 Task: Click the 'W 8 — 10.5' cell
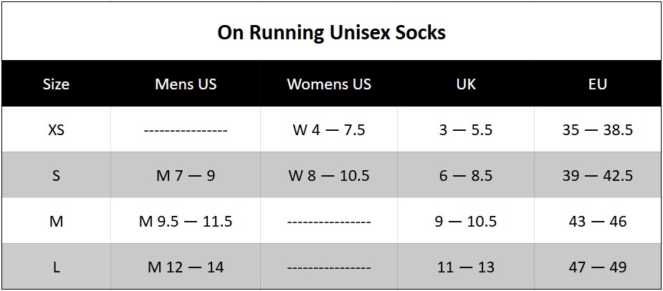pos(329,176)
